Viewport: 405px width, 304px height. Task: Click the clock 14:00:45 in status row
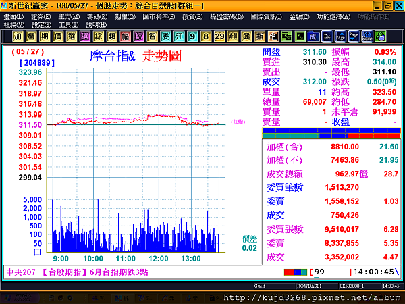click(373, 272)
